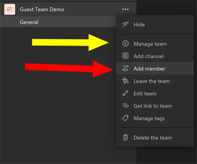Image resolution: width=197 pixels, height=164 pixels.
Task: Click the Guest Team Demo name
Action: click(x=42, y=9)
